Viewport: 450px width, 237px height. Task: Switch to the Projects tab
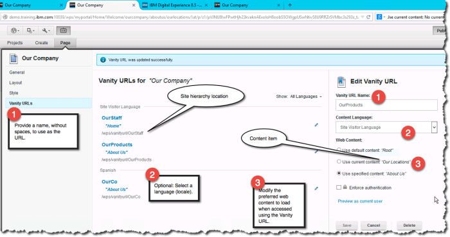(15, 43)
